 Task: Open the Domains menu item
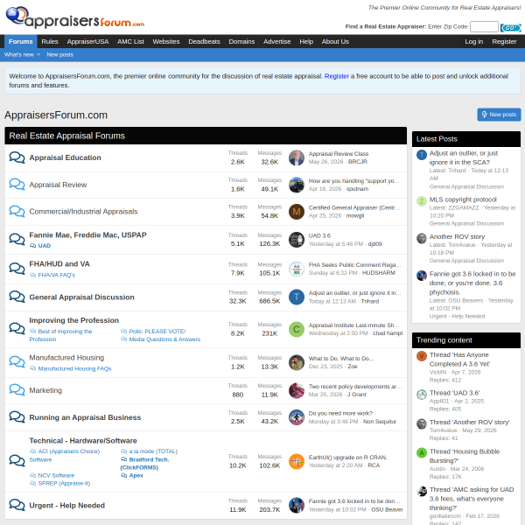tap(241, 41)
